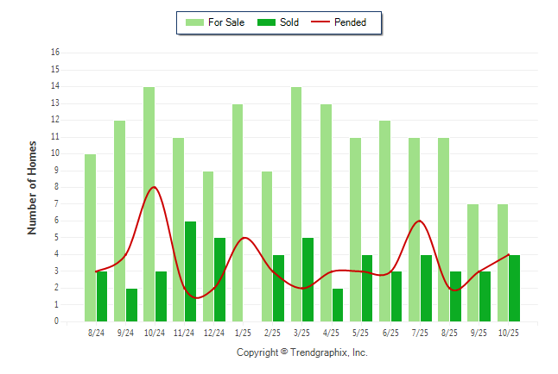This screenshot has height=374, width=558.
Task: Click the 12/24 x-axis label
Action: point(213,332)
